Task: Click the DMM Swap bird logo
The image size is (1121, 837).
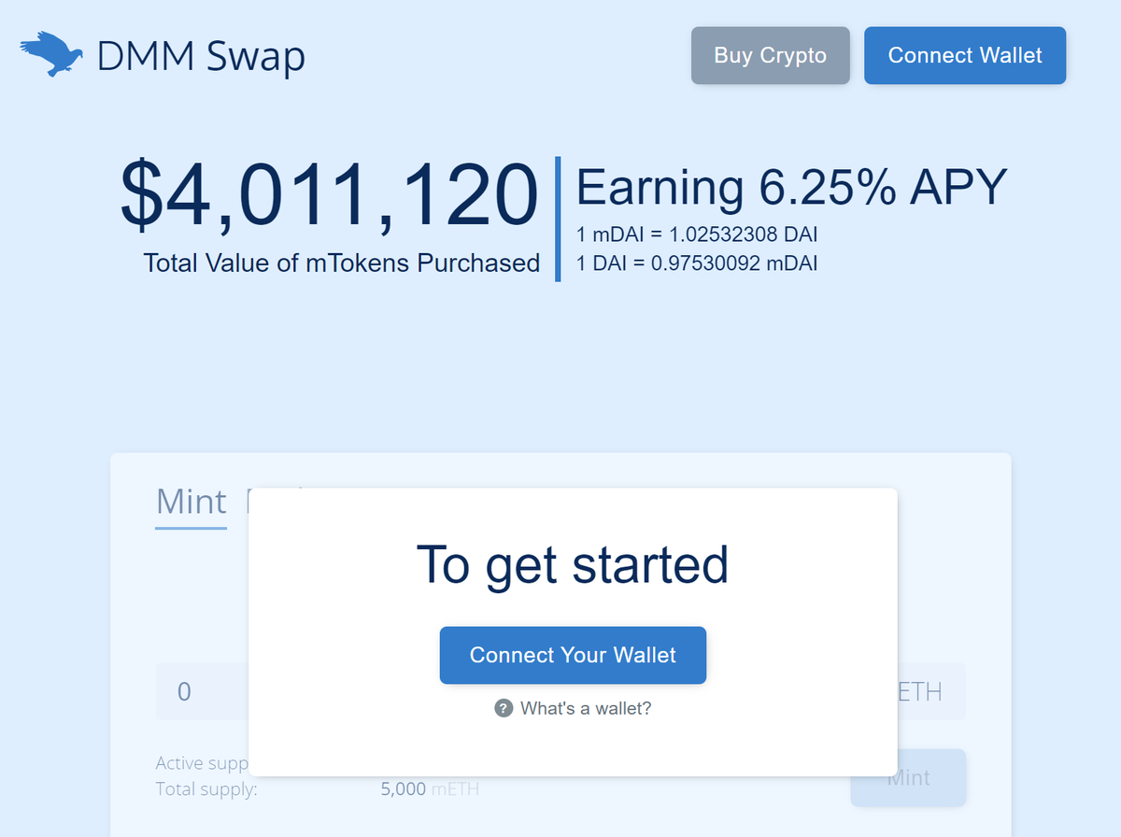Action: pyautogui.click(x=50, y=54)
